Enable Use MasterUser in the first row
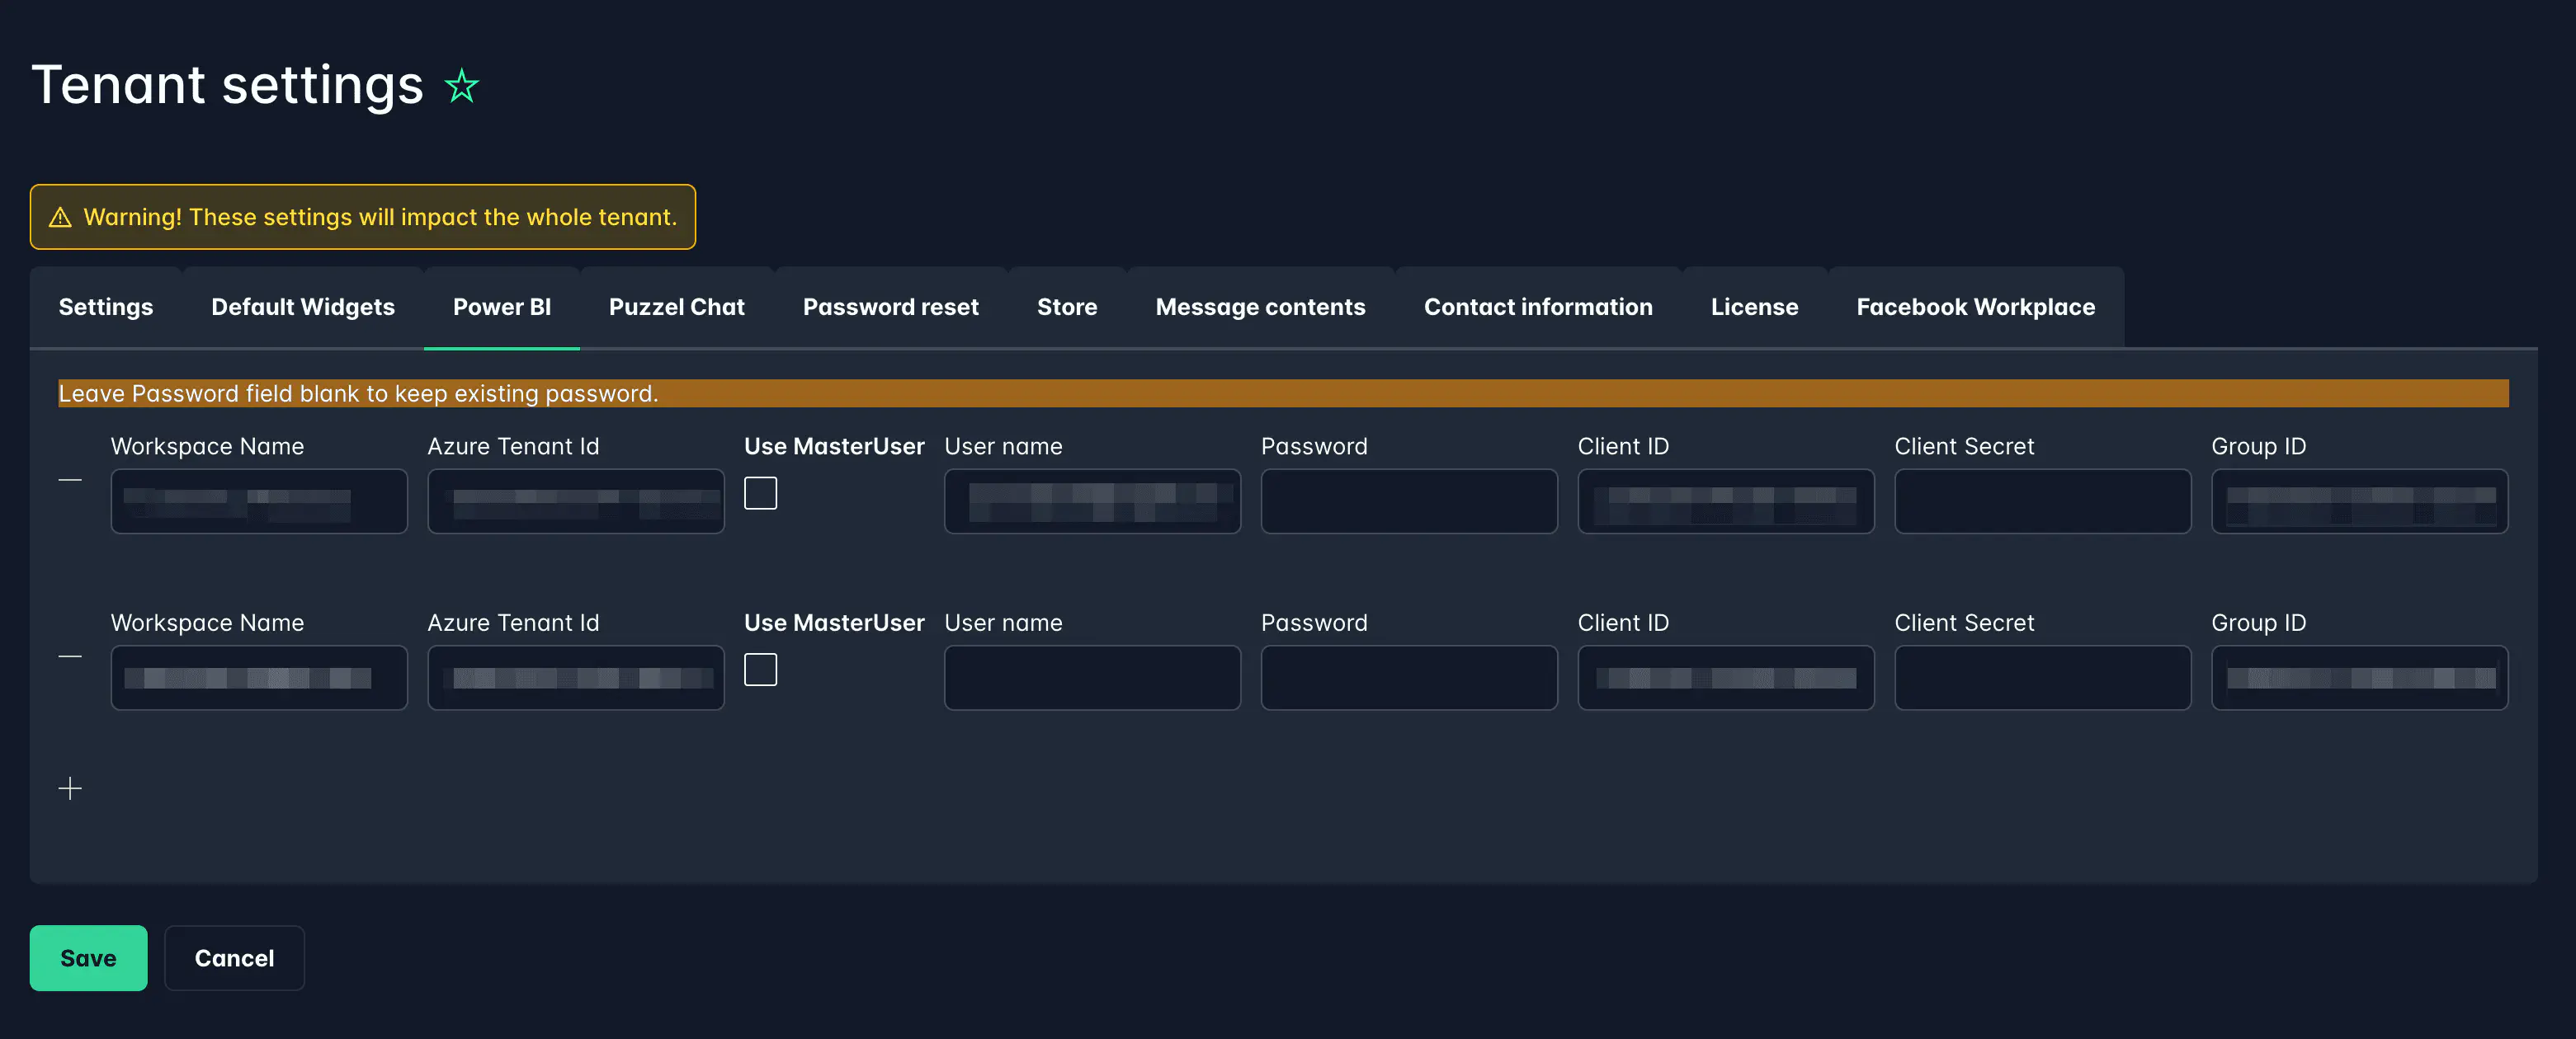Screen dimensions: 2576x1039 click(x=760, y=493)
